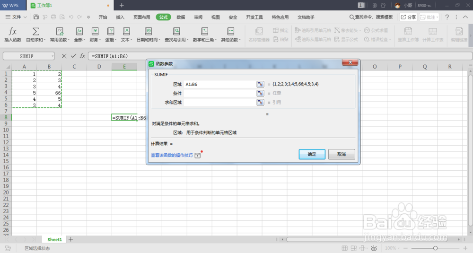Viewport: 473px width, 253px height.
Task: Click range selector icon for 区域 field
Action: point(260,84)
